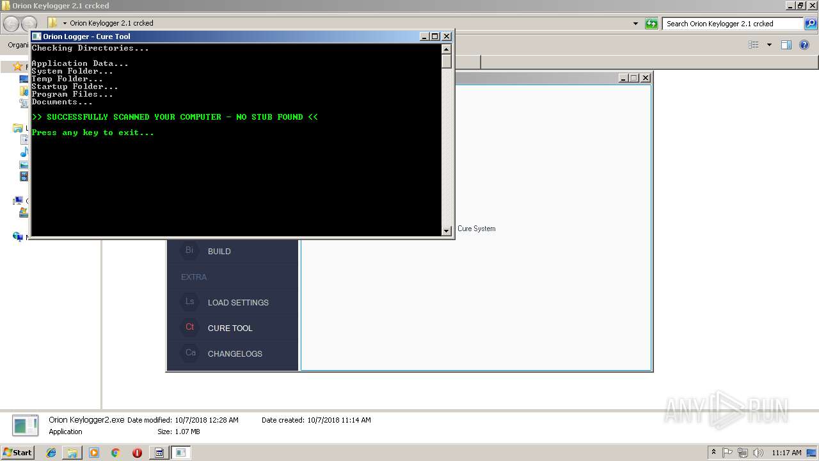819x461 pixels.
Task: Click the console window's system menu icon
Action: tap(36, 36)
